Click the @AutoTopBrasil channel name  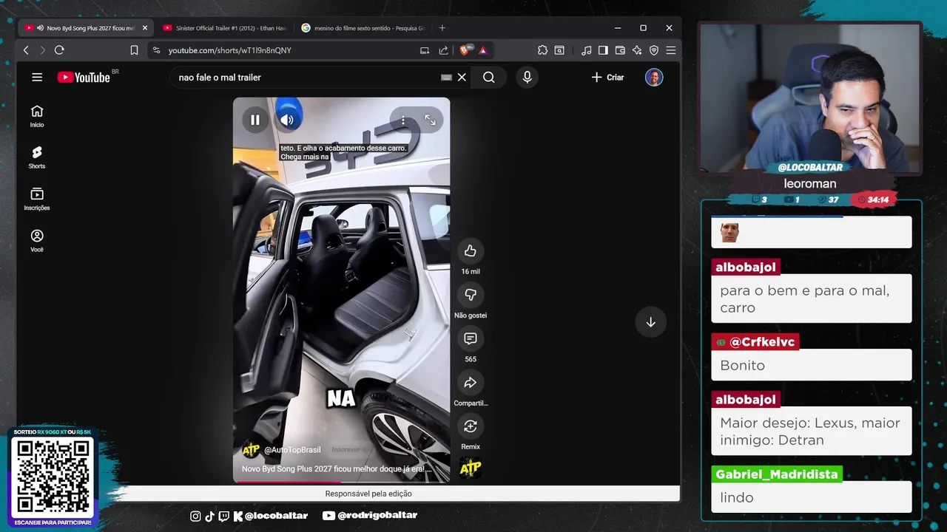coord(292,450)
